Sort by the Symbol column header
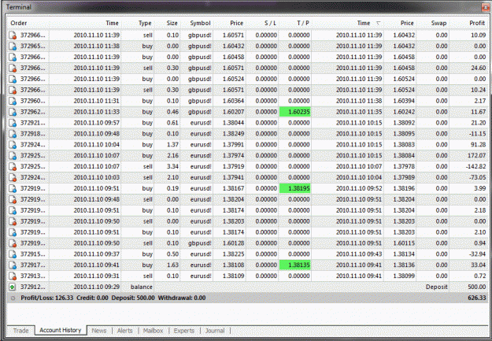Viewport: 492px width, 341px height. [200, 24]
